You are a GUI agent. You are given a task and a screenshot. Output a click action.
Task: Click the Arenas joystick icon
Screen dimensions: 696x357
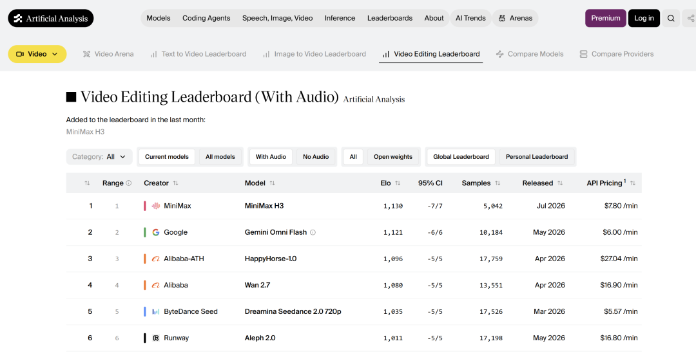501,18
